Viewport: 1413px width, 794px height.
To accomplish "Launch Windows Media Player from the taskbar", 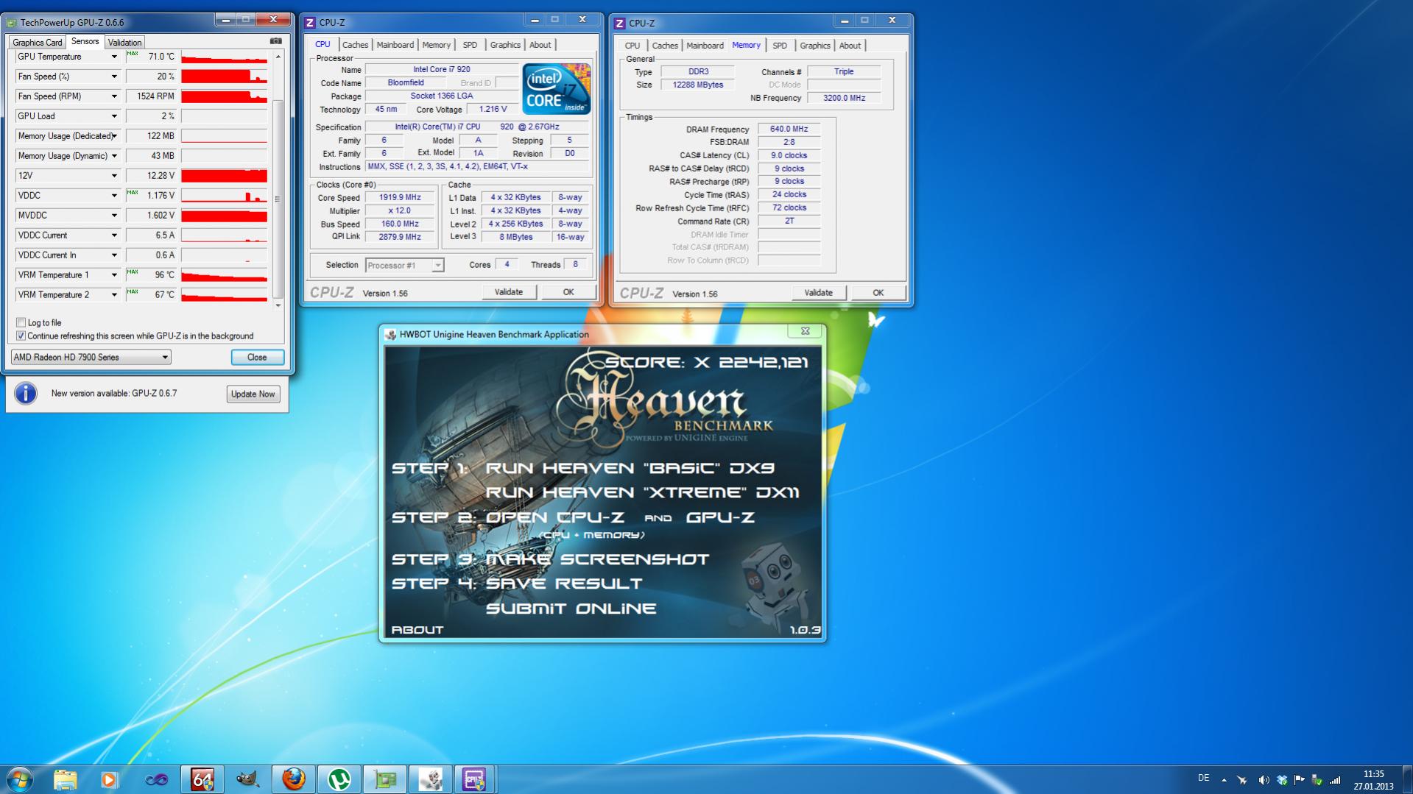I will pyautogui.click(x=110, y=779).
